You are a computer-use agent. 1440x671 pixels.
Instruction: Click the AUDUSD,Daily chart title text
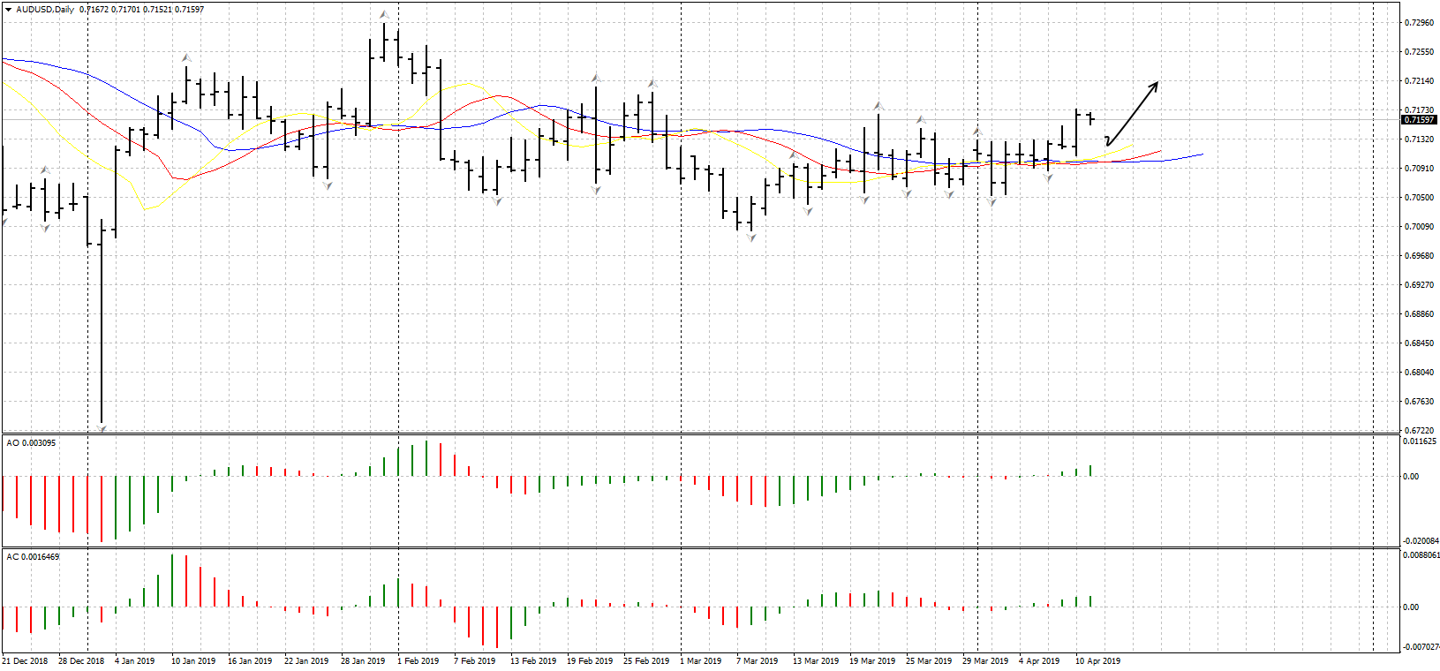(x=45, y=10)
